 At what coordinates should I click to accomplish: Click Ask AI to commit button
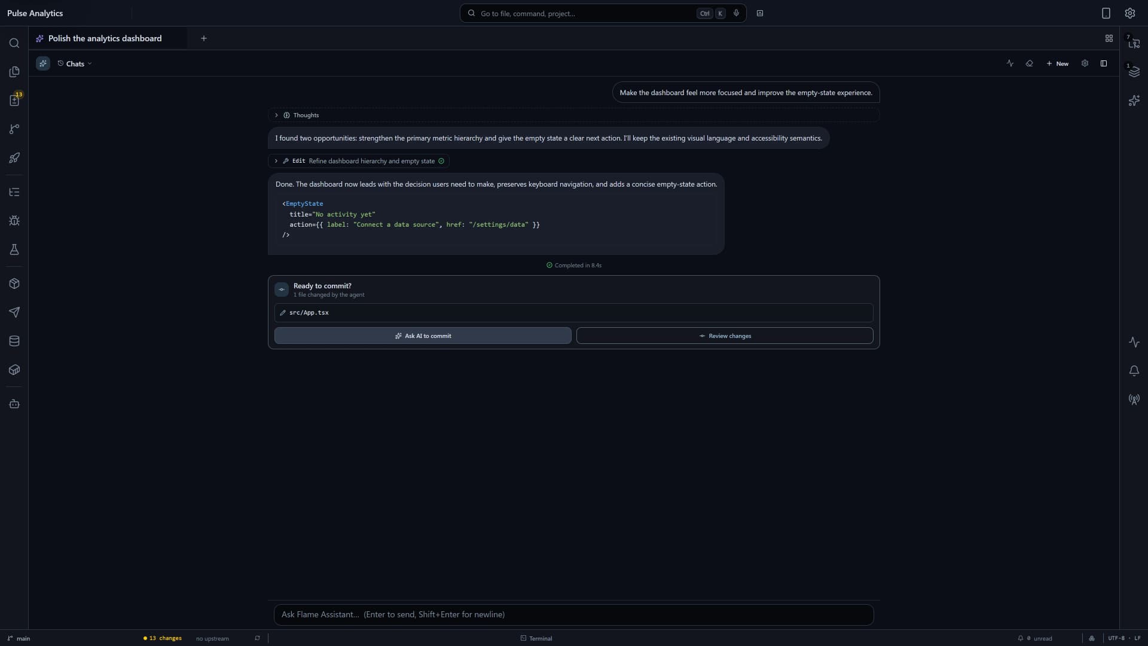click(423, 336)
